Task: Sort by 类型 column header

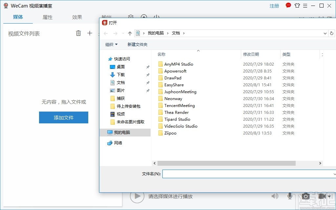Action: (286, 54)
